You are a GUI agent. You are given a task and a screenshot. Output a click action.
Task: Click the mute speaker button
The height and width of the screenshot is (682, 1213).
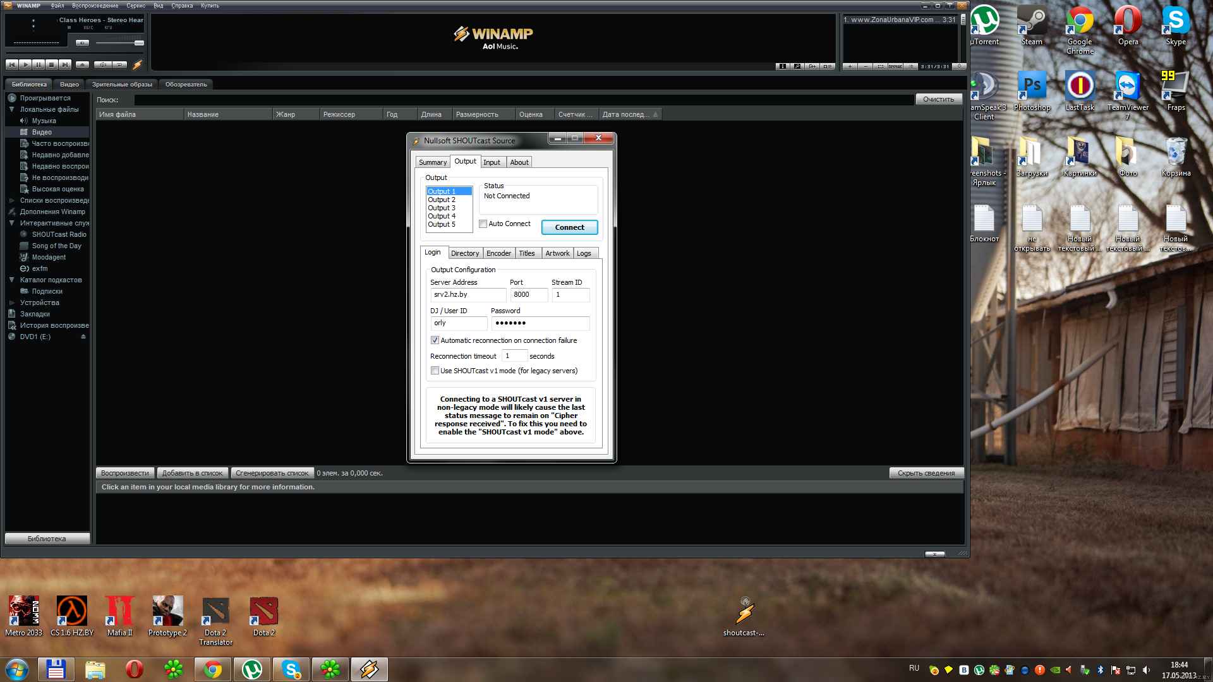(x=82, y=43)
